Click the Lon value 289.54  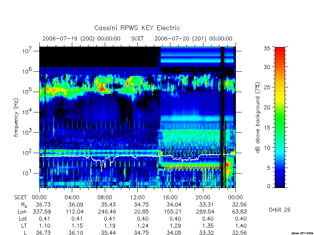click(205, 211)
